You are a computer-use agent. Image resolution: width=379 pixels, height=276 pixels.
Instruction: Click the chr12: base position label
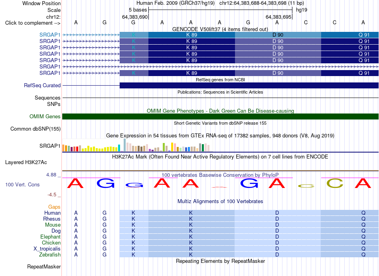click(x=53, y=17)
